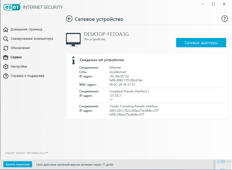Screen dimensions: 232x170
Task: Click the device name DESKTOP-FETOA3G
Action: coord(106,34)
